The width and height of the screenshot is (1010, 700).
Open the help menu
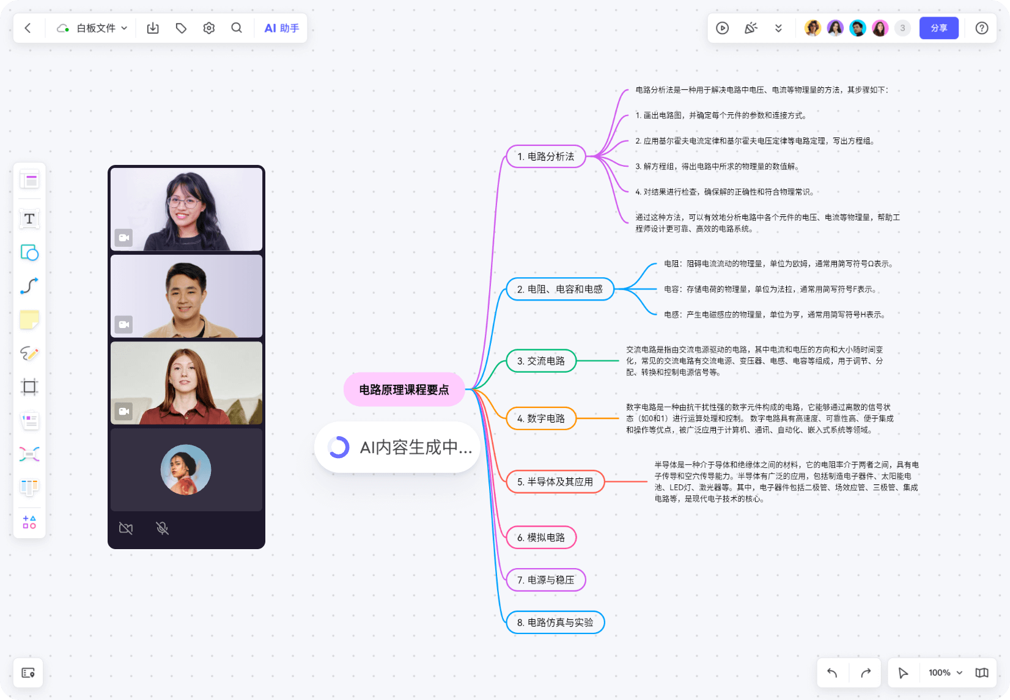(x=981, y=27)
